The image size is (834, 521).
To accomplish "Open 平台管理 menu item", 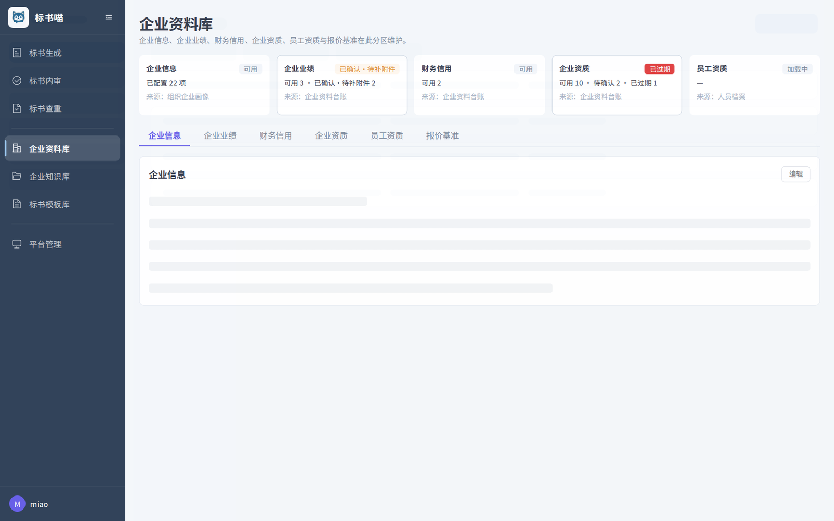I will pyautogui.click(x=63, y=244).
